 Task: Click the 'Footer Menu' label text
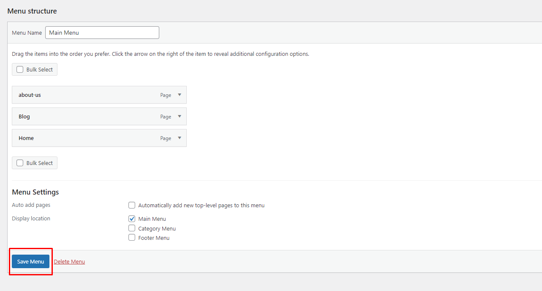pos(154,238)
